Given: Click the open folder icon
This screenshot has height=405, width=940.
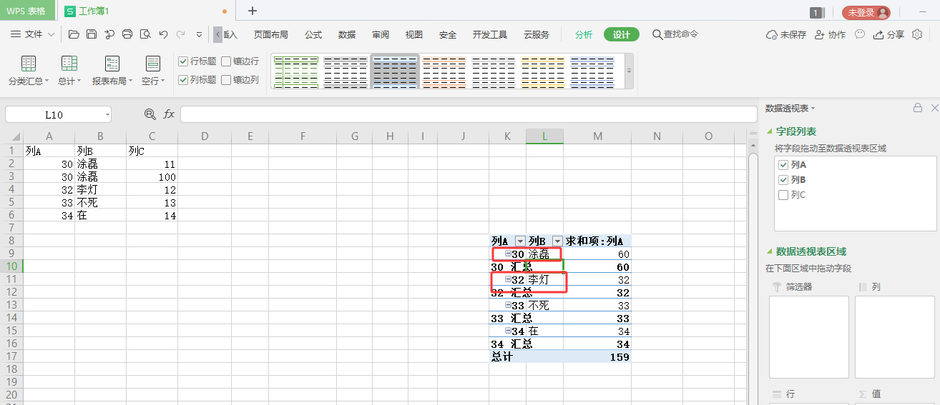Looking at the screenshot, I should click(74, 34).
